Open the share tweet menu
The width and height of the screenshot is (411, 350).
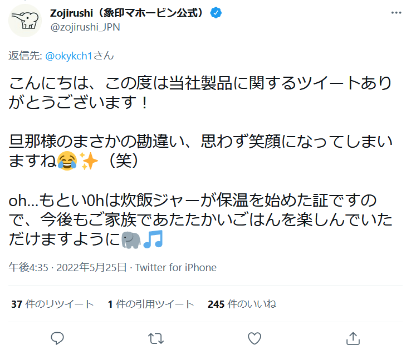[x=353, y=337]
